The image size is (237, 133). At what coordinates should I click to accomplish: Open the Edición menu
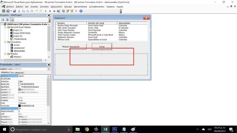(x=20, y=7)
